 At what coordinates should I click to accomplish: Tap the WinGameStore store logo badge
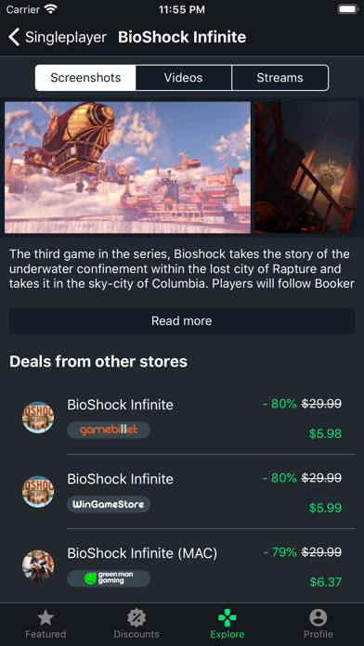coord(109,504)
